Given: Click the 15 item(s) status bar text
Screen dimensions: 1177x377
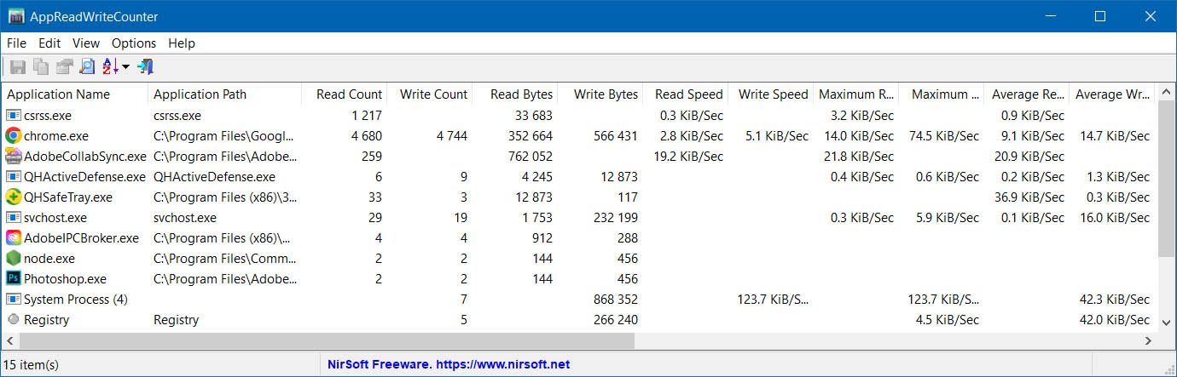Looking at the screenshot, I should (32, 364).
